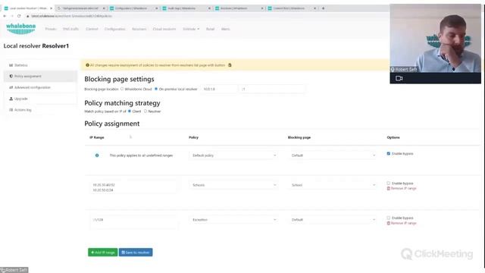Viewport: 485px width, 273px height.
Task: Click the Upgrade sidebar icon
Action: (x=11, y=99)
